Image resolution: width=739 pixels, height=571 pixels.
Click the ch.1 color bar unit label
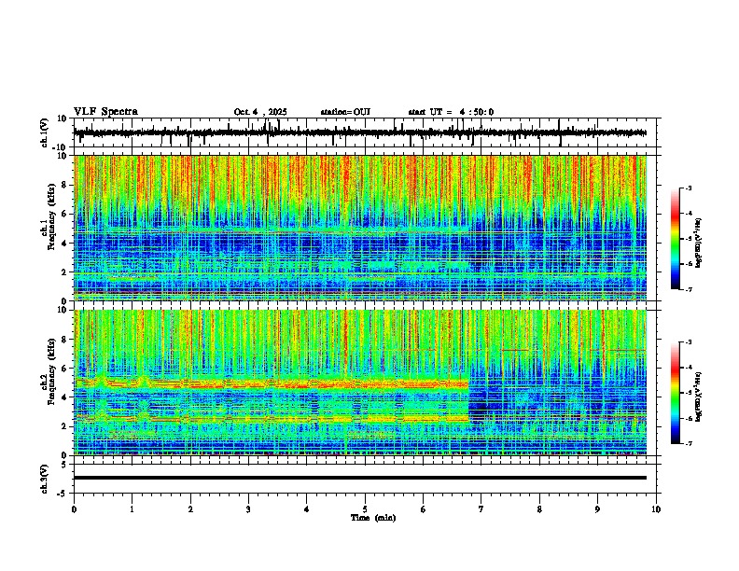pyautogui.click(x=699, y=243)
